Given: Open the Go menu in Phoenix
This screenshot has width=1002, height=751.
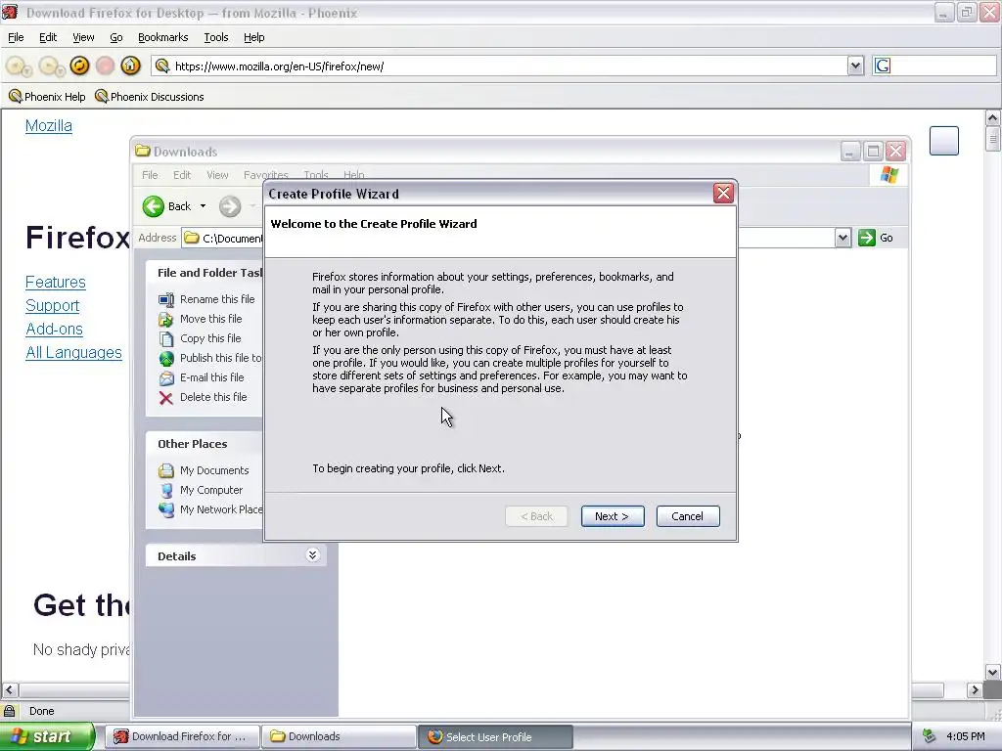Looking at the screenshot, I should (x=116, y=37).
